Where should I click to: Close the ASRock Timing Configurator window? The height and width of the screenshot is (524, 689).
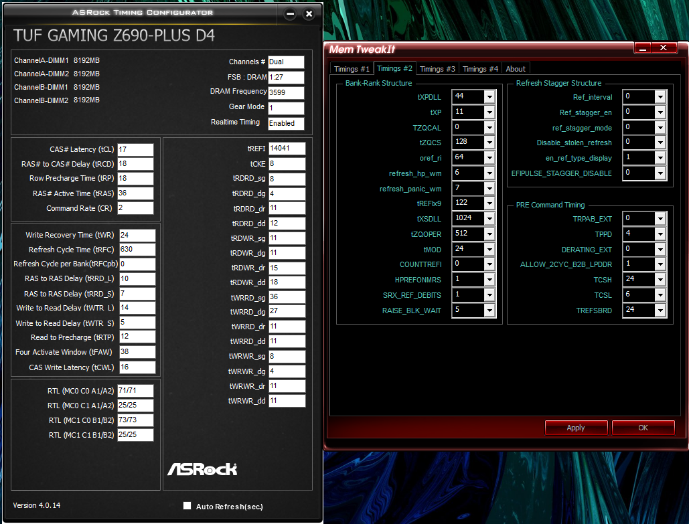pyautogui.click(x=309, y=13)
